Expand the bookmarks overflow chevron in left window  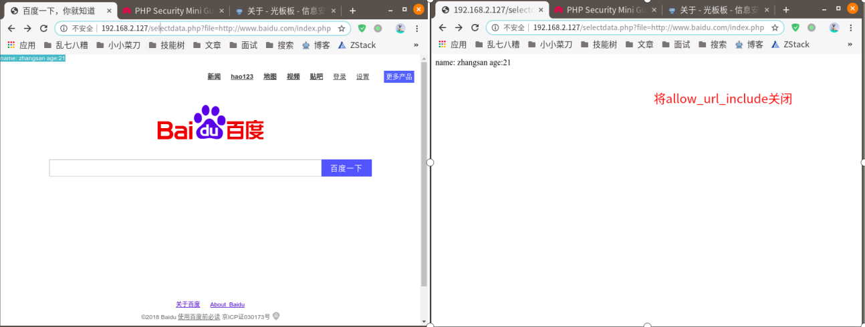click(x=416, y=45)
